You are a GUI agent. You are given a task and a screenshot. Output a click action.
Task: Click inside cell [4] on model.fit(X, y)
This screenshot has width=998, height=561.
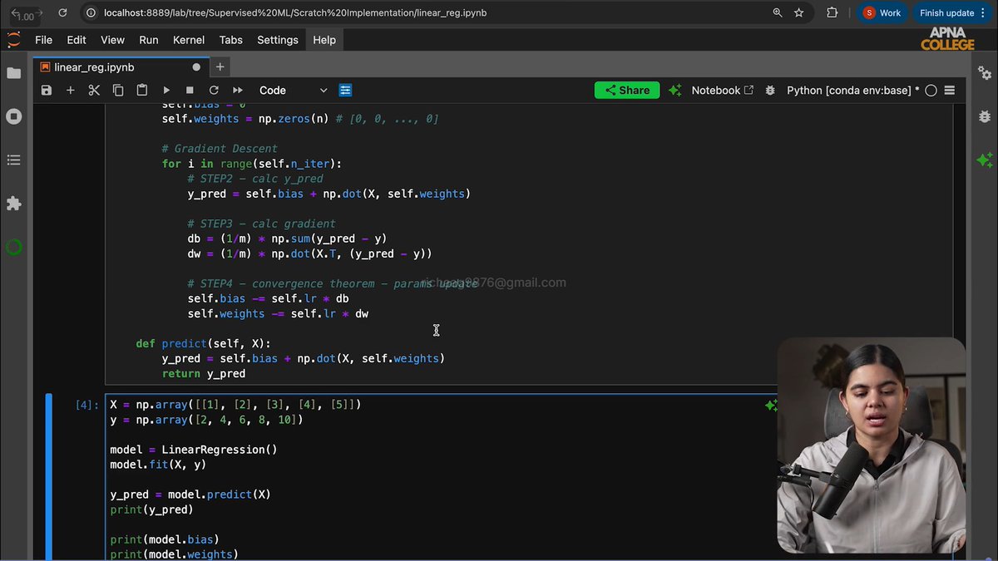tap(158, 465)
